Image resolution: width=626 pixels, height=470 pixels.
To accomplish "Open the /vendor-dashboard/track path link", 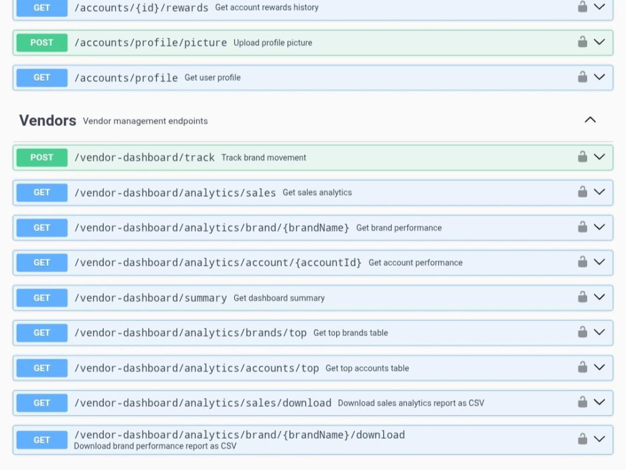I will pyautogui.click(x=145, y=157).
